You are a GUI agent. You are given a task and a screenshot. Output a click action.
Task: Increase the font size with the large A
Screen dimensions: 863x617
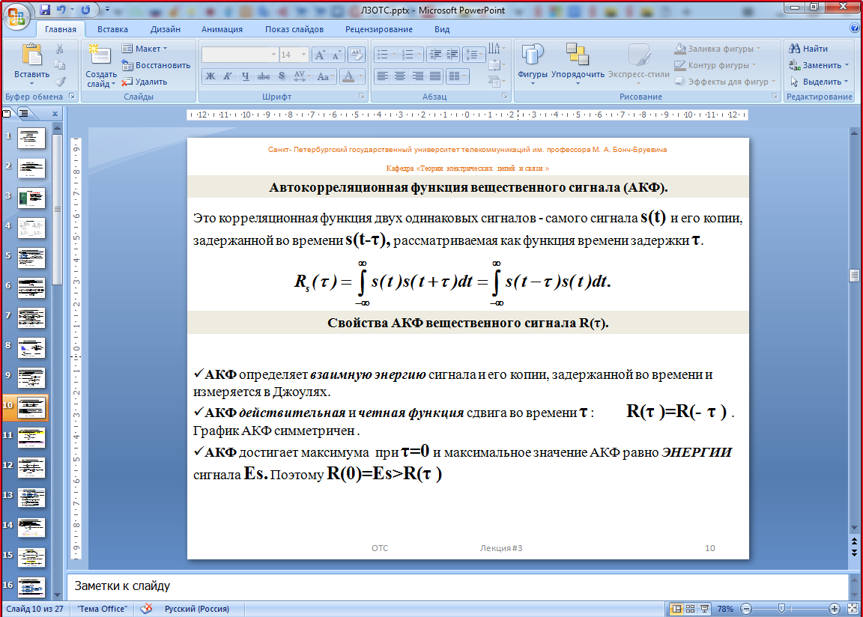pyautogui.click(x=319, y=55)
